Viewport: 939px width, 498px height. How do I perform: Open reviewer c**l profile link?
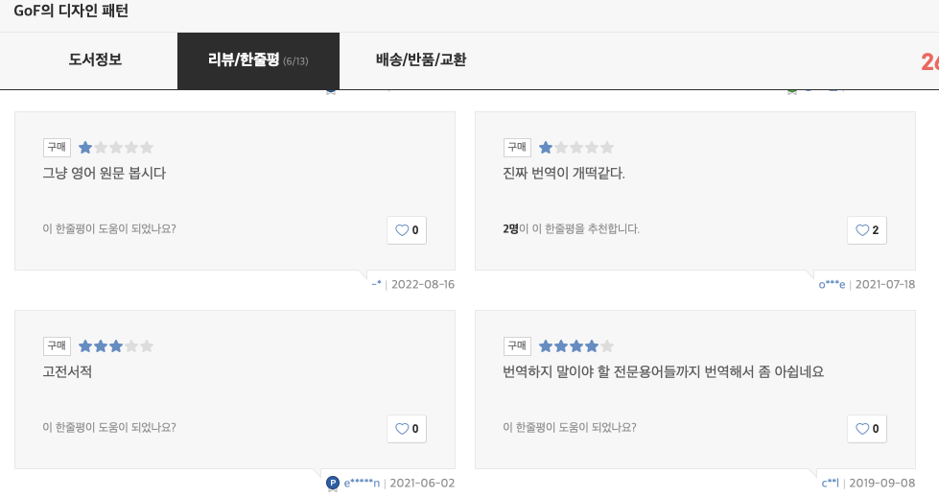coord(830,483)
